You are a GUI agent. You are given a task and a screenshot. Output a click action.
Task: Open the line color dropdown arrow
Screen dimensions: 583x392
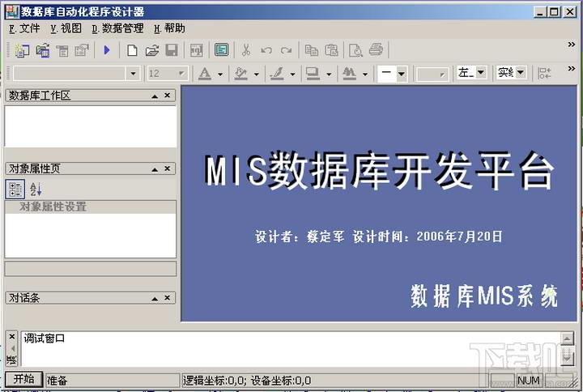292,74
